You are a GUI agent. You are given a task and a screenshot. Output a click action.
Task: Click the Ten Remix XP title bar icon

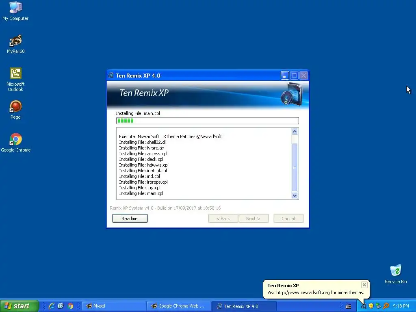pos(111,75)
